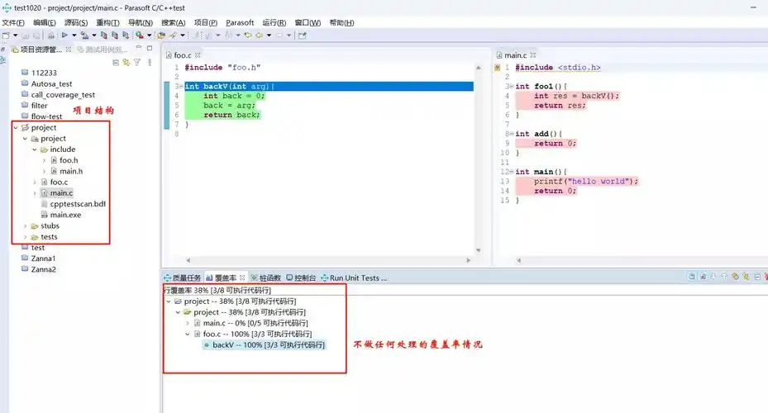Fold the backV function at line 3

point(180,87)
